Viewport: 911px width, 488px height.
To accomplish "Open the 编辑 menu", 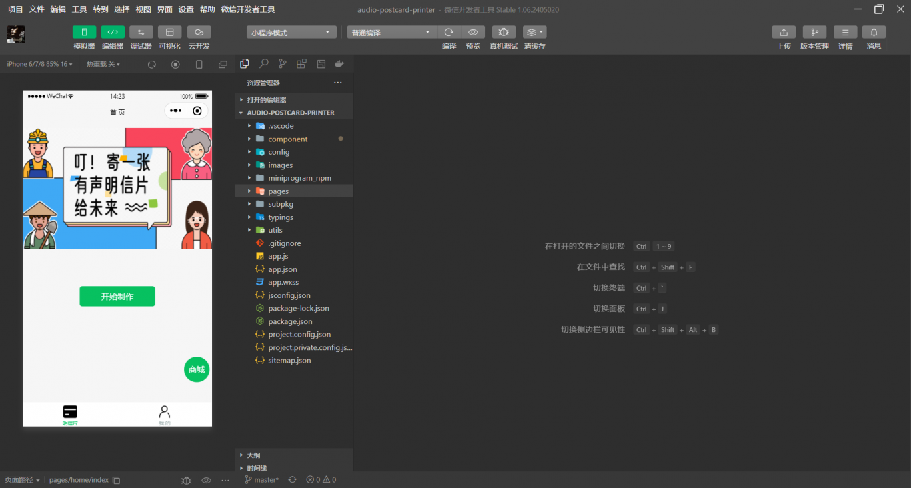I will [58, 9].
